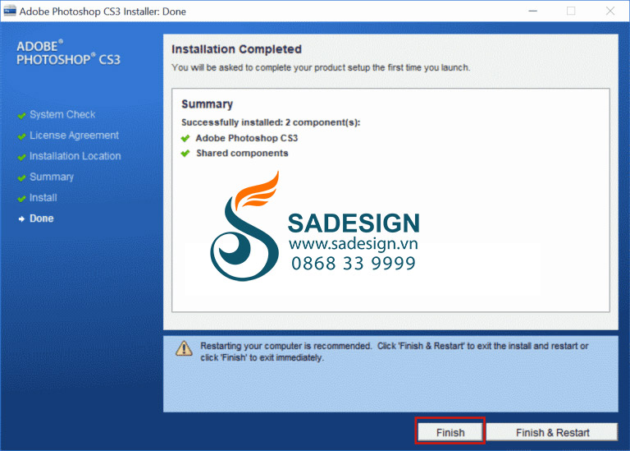Viewport: 630px width, 451px height.
Task: Click the checkmark next to Installation Location
Action: click(21, 157)
